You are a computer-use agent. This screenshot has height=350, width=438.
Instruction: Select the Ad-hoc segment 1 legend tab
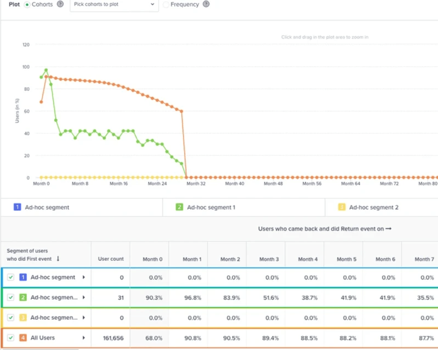(244, 207)
